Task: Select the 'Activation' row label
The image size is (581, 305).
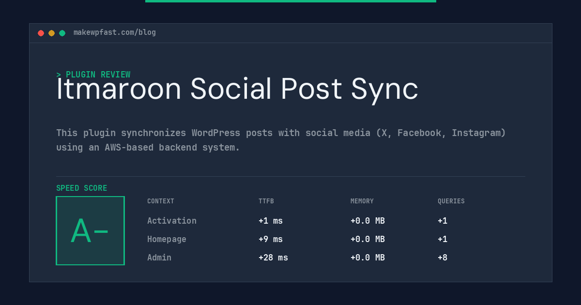Action: (x=172, y=221)
